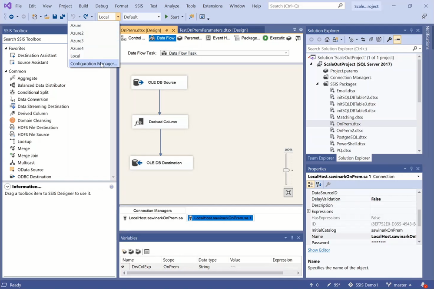Screen dimensions: 434x289
Task: Open the Default platform dropdown
Action: pyautogui.click(x=159, y=17)
